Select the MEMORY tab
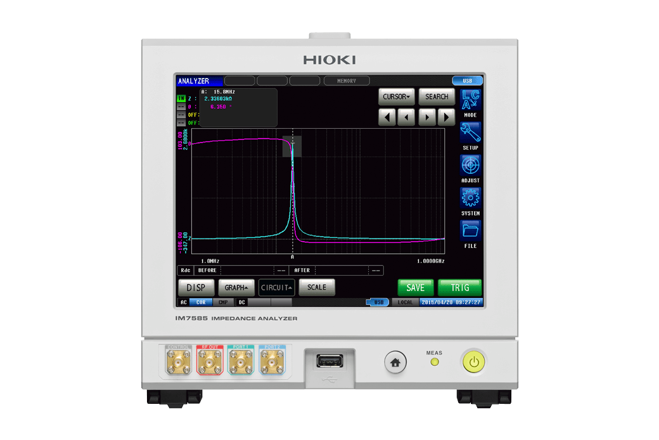This screenshot has width=659, height=440. tap(347, 81)
